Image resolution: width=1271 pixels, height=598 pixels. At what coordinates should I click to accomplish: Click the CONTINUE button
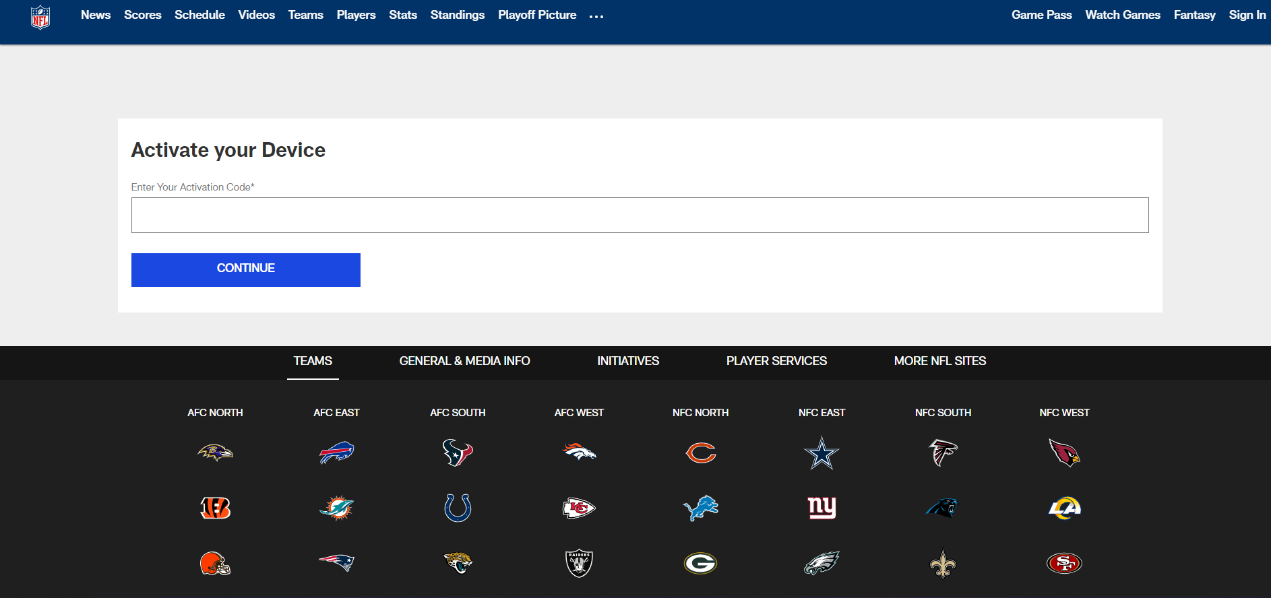point(246,270)
